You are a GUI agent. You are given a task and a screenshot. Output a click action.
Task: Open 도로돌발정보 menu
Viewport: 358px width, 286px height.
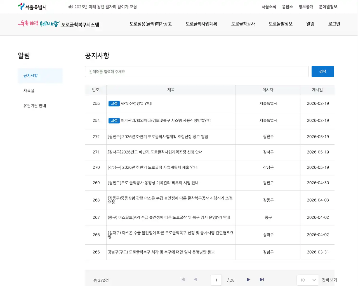(x=281, y=24)
